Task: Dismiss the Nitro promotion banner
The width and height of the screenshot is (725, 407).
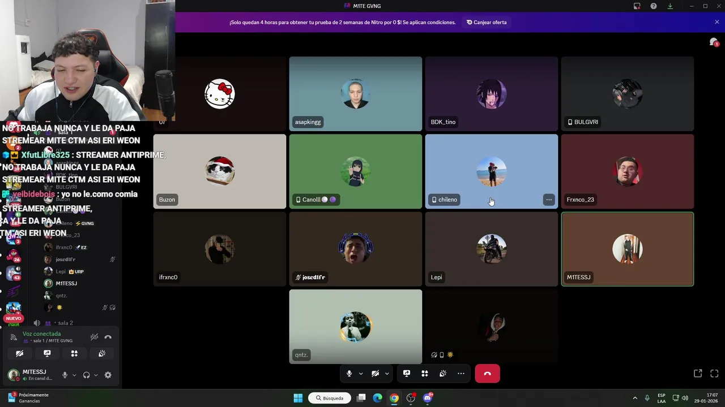Action: point(717,22)
